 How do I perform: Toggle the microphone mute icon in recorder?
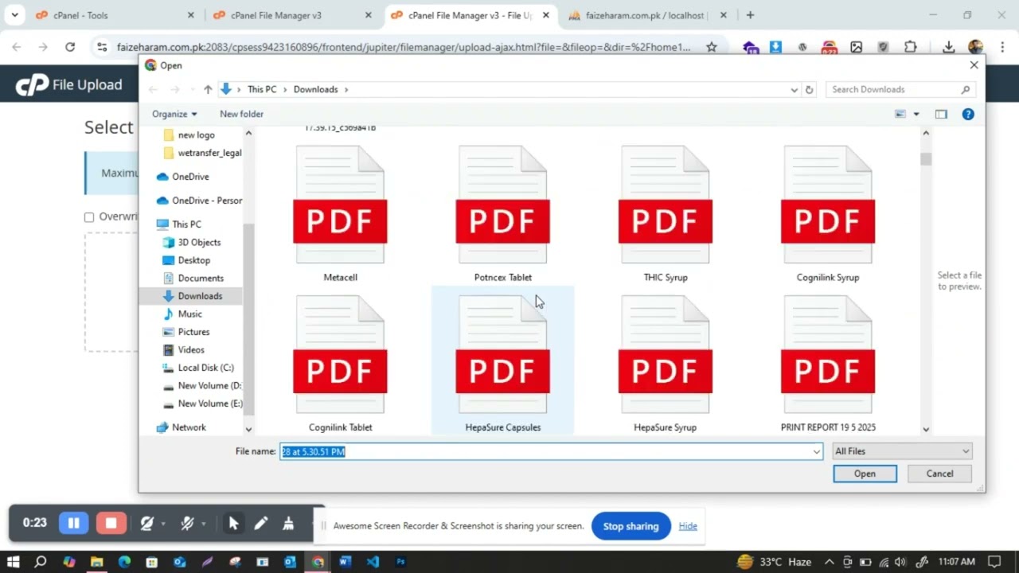click(x=187, y=523)
